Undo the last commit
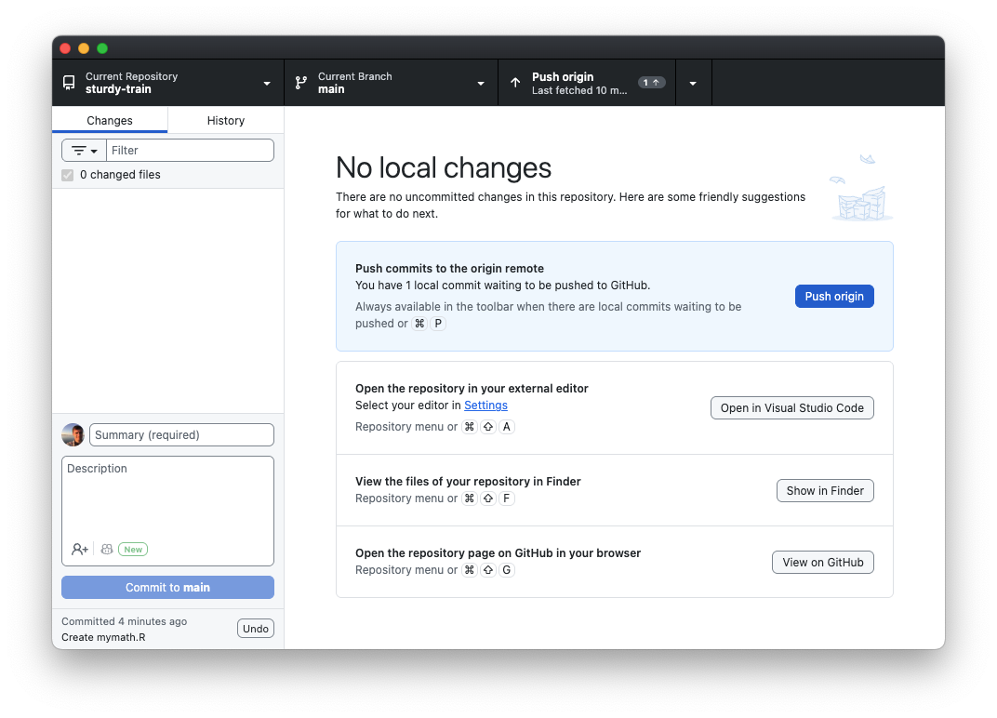 coord(256,629)
